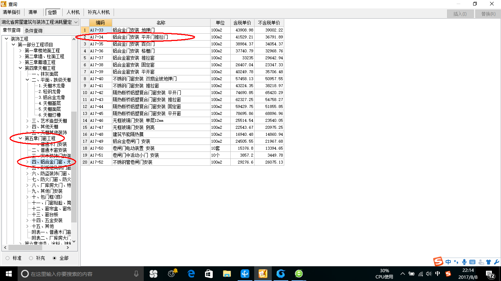Open the 湖北省房屋建筑与装饰工程 quota dropdown
501x281 pixels.
point(40,22)
